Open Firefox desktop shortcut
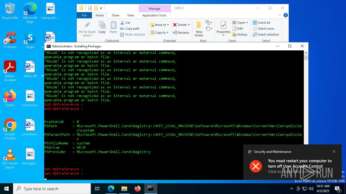Viewport: 346px width, 194px height. pos(10,99)
